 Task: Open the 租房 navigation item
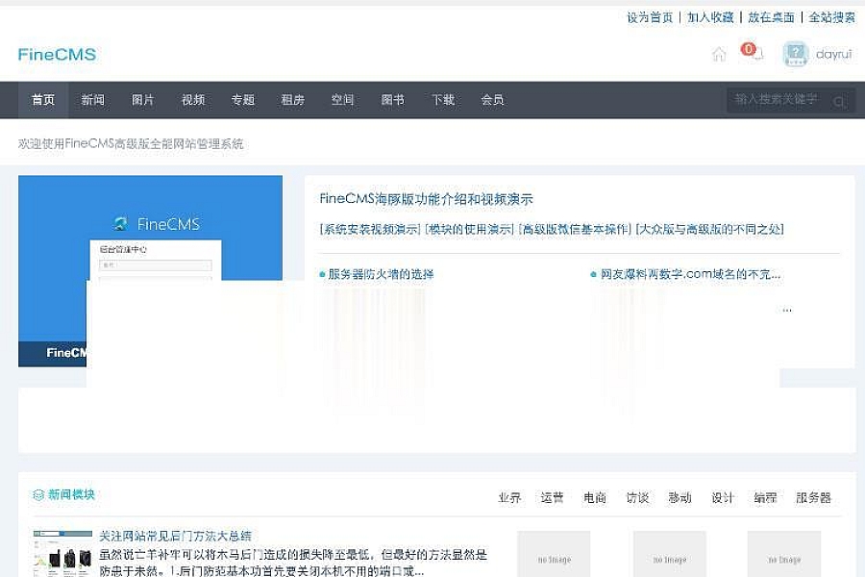click(293, 100)
